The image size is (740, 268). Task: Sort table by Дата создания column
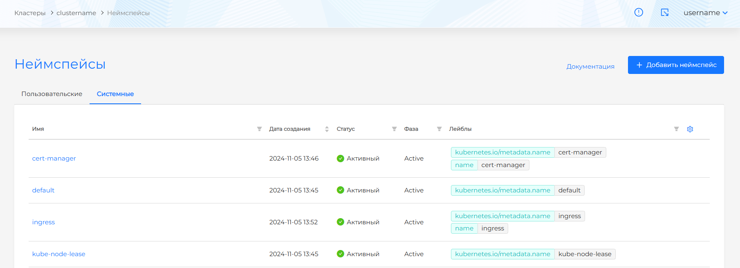tap(327, 129)
